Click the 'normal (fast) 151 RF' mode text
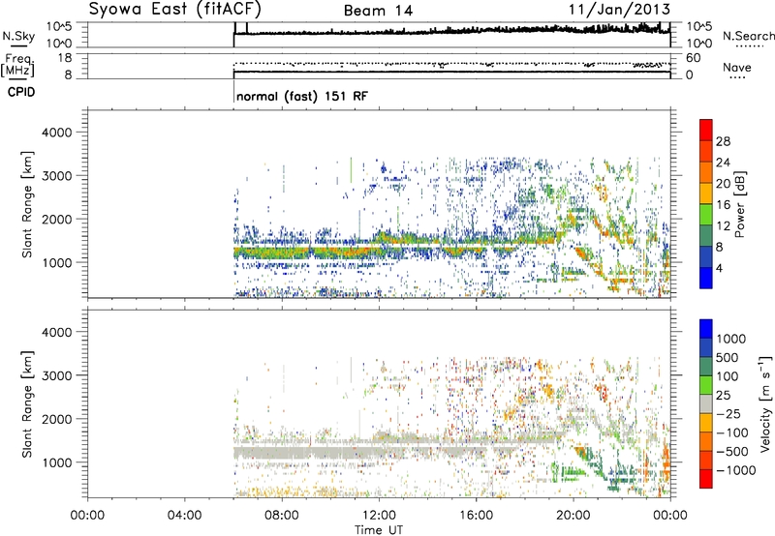The width and height of the screenshot is (775, 536). point(302,96)
